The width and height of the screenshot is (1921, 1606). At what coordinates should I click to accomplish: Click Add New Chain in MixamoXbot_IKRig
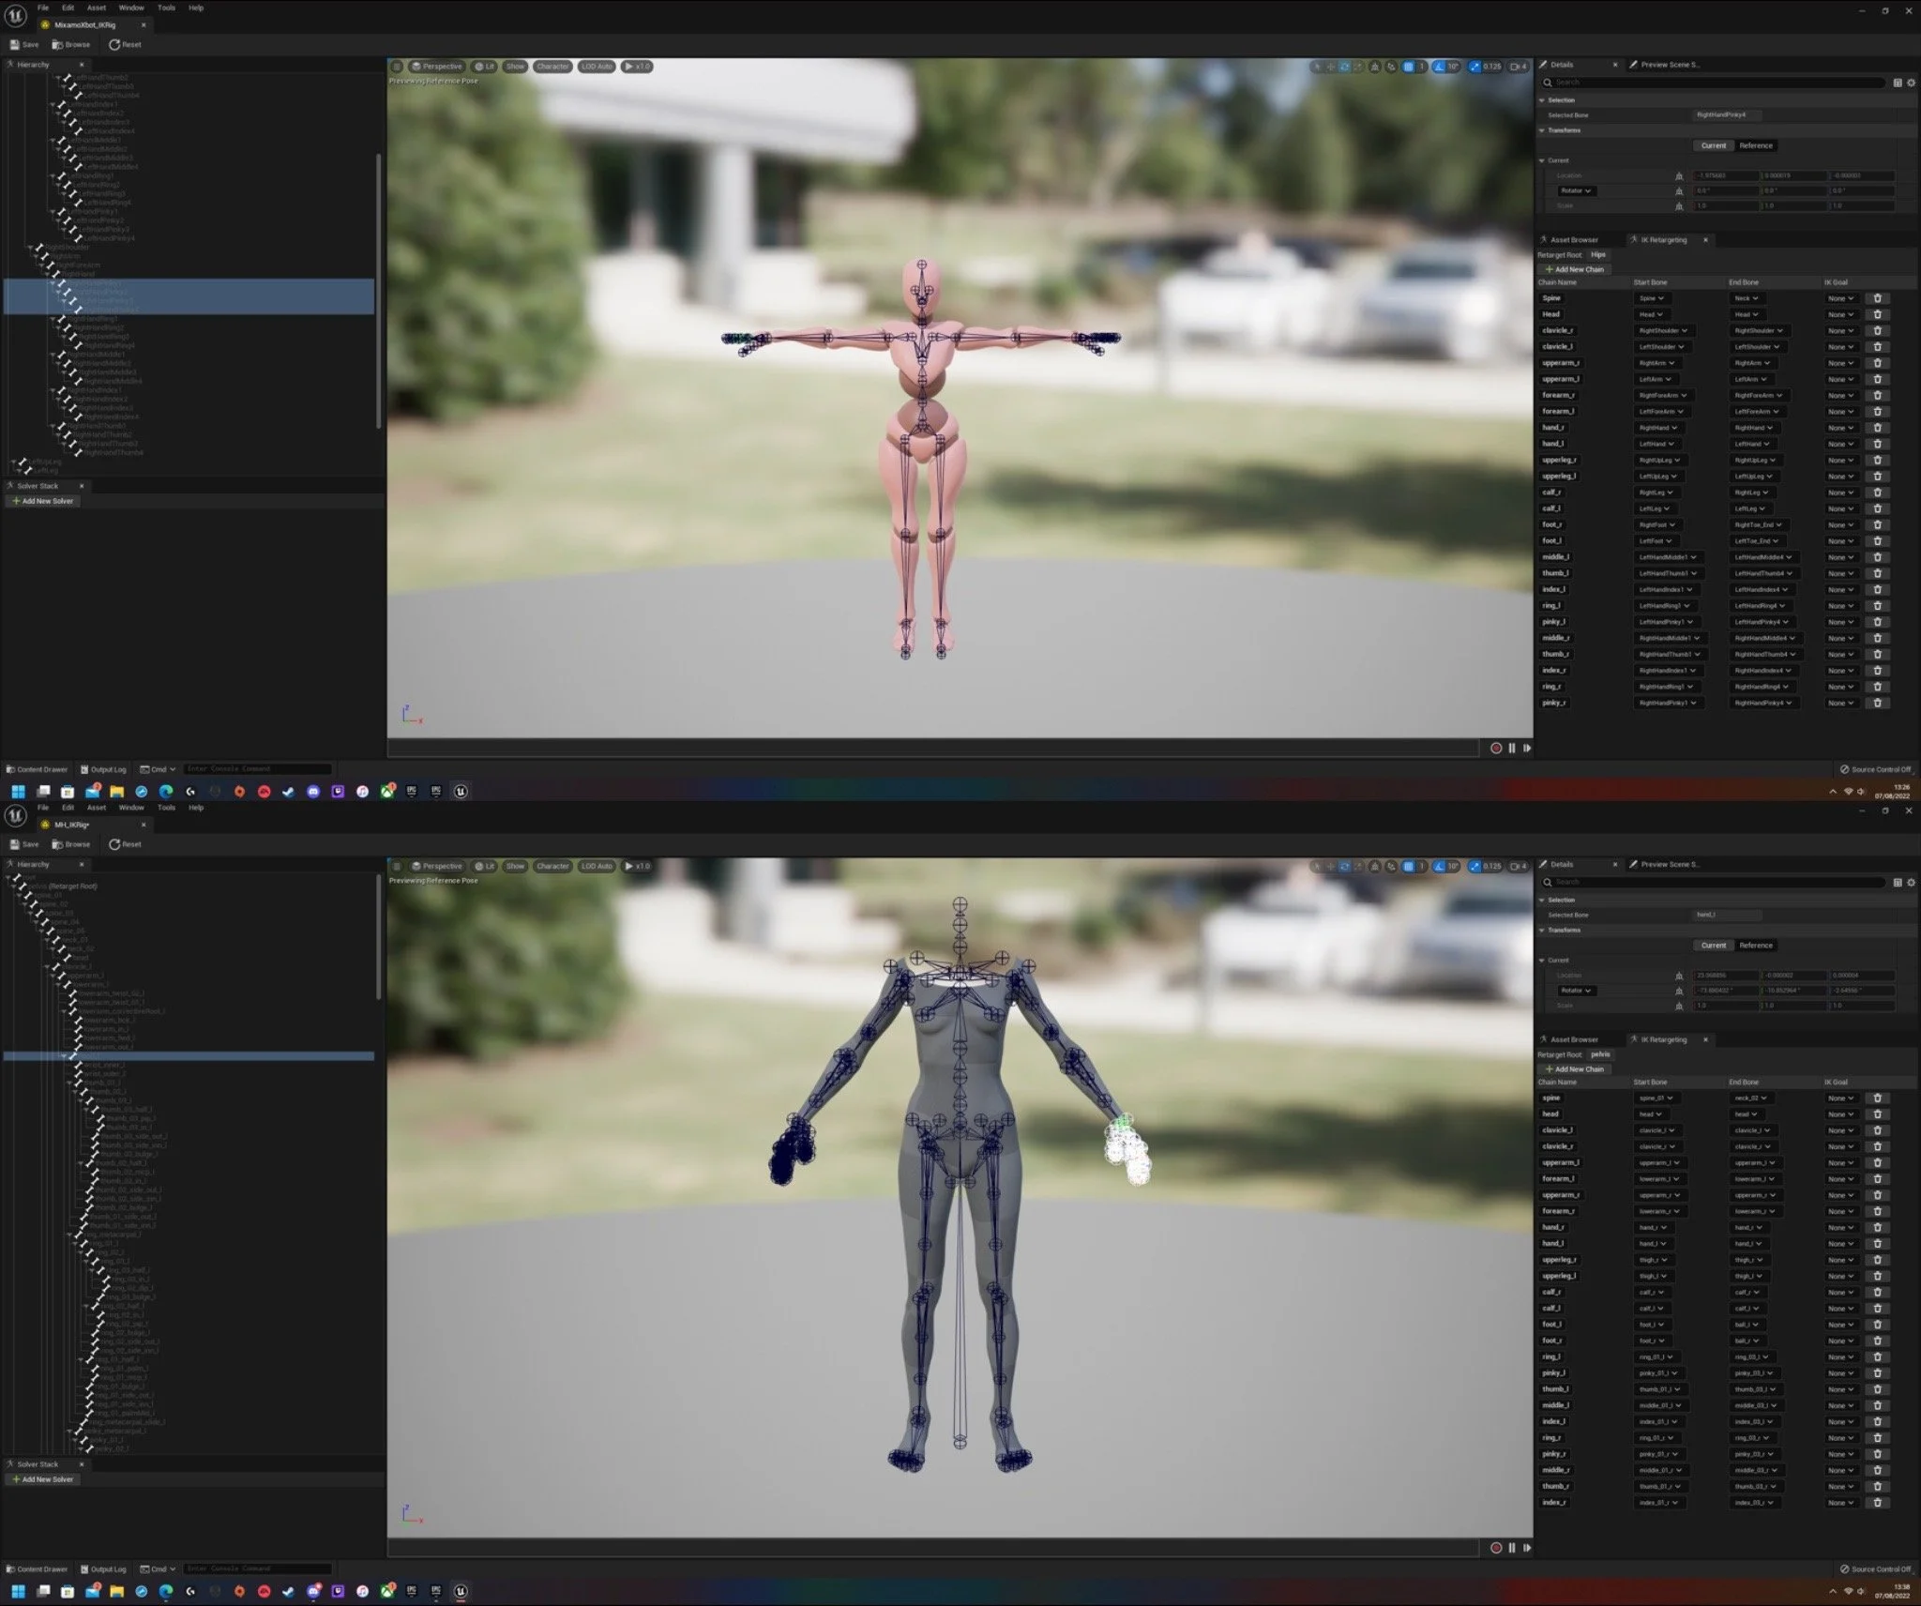coord(1574,269)
